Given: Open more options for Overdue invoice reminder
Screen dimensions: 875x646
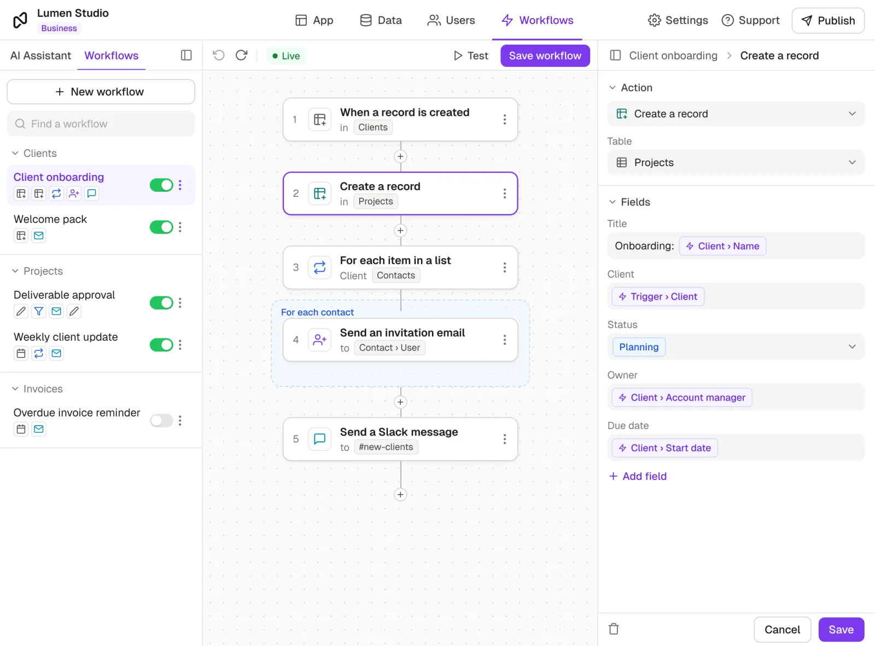Looking at the screenshot, I should 180,420.
